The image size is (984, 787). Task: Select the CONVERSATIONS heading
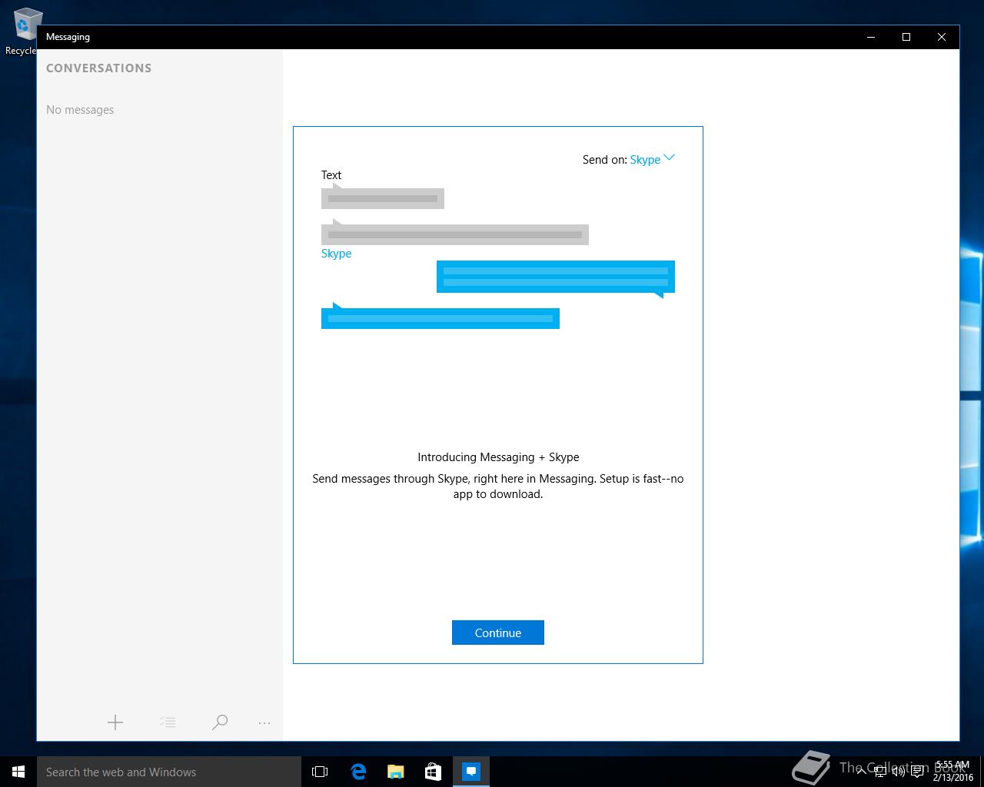click(x=98, y=68)
